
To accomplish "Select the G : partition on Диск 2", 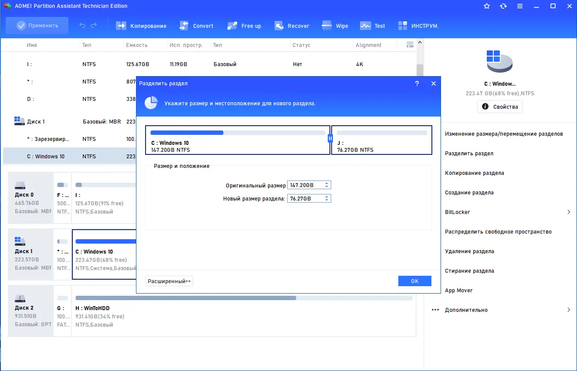I will pyautogui.click(x=63, y=311).
